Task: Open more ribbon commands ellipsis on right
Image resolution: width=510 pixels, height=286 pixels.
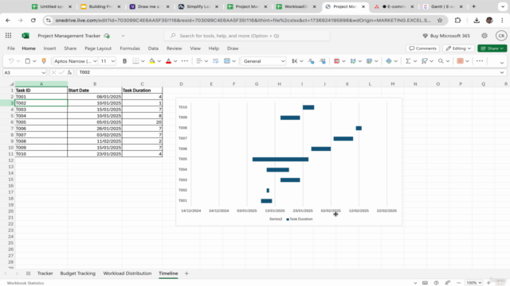Action: 480,61
